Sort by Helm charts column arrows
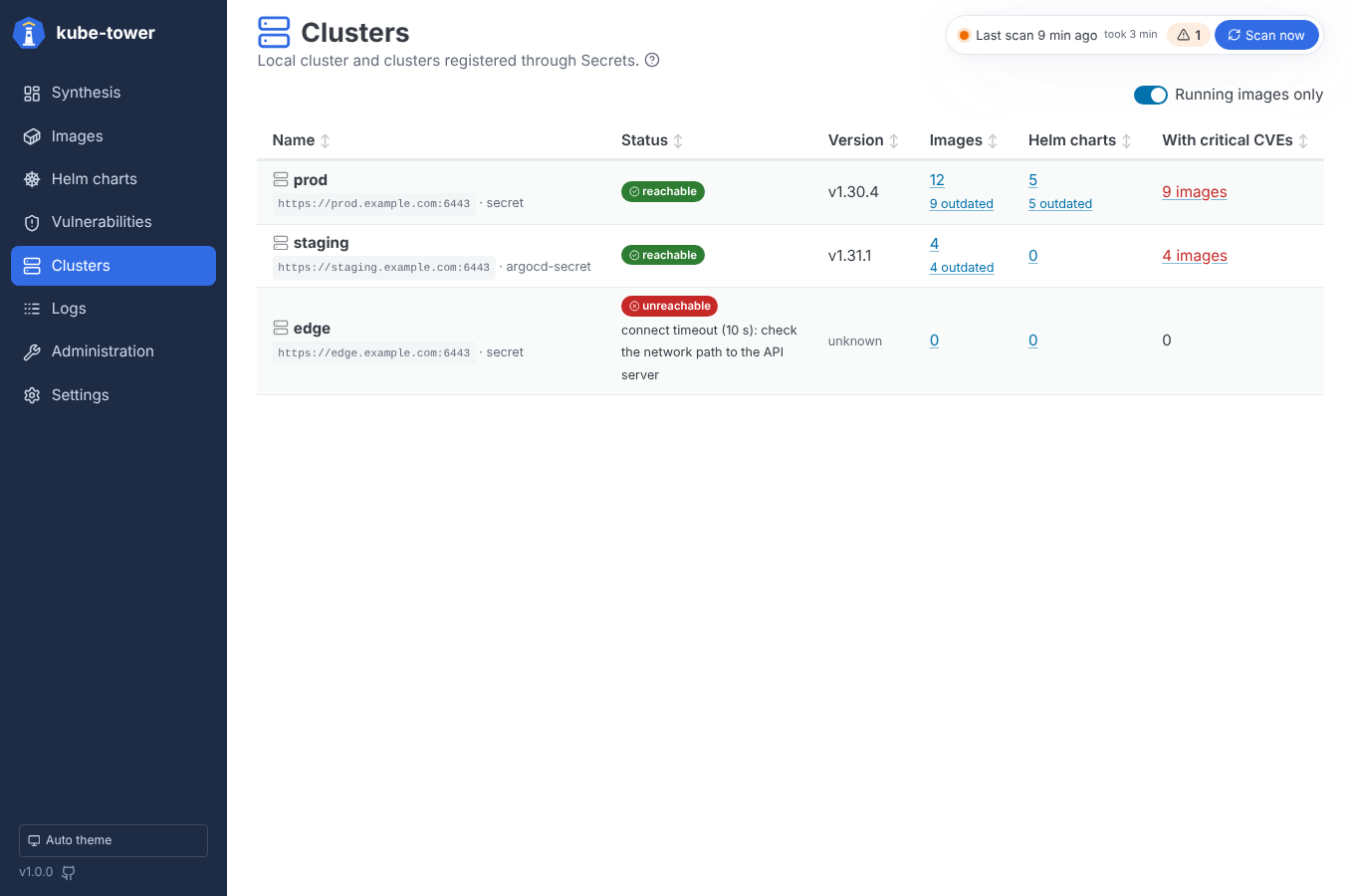This screenshot has height=896, width=1354. (x=1126, y=140)
